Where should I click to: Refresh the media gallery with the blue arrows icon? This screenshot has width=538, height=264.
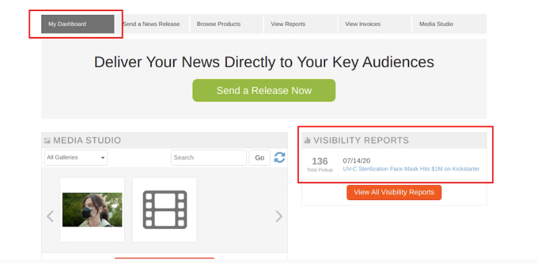[279, 157]
